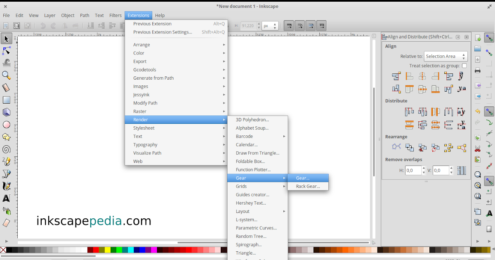Toggle 'Treat selection as group' checkbox

[464, 66]
